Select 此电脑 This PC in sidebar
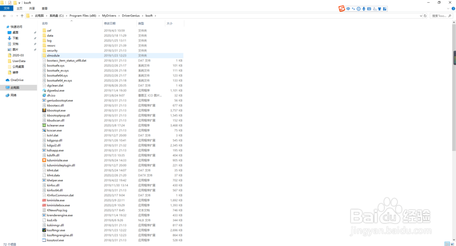This screenshot has height=246, width=456. 15,88
